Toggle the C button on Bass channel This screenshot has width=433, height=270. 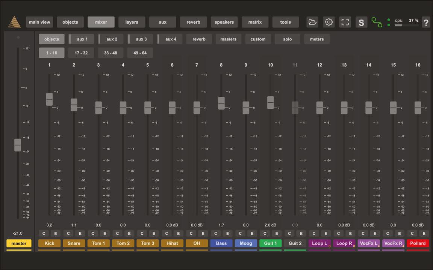tap(216, 234)
